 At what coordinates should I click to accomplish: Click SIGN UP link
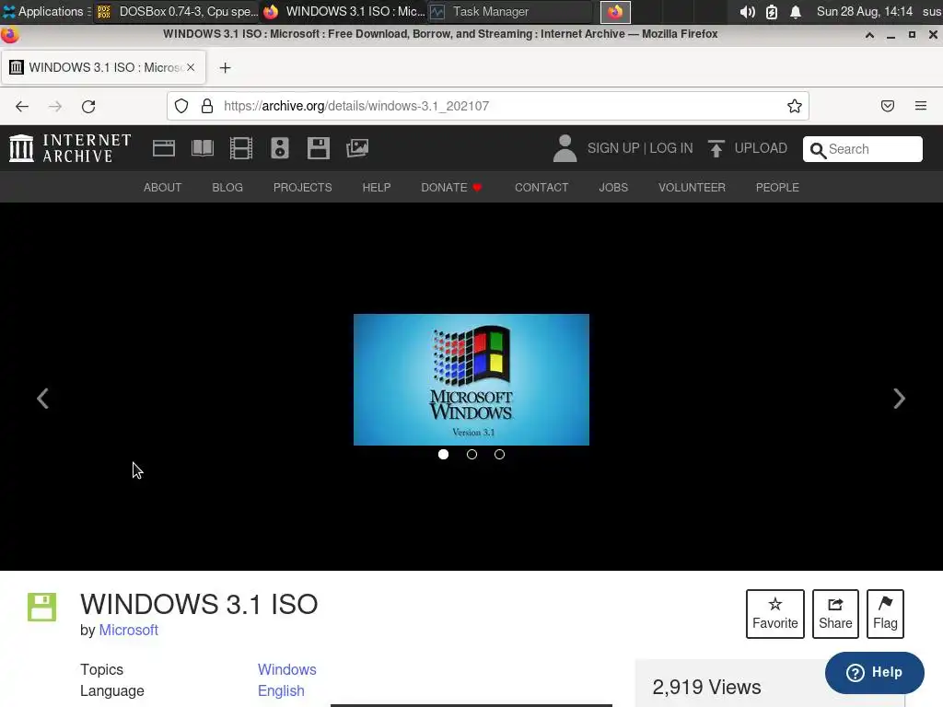(613, 148)
